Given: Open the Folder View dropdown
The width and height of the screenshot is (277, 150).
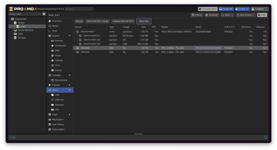Looking at the screenshot, I should coord(25,14).
